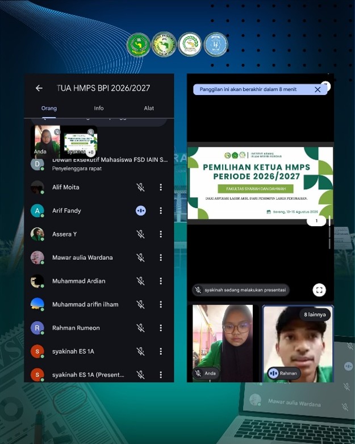The width and height of the screenshot is (355, 444).
Task: Open more options for syakinah ES 1A (Presentation)
Action: (161, 375)
